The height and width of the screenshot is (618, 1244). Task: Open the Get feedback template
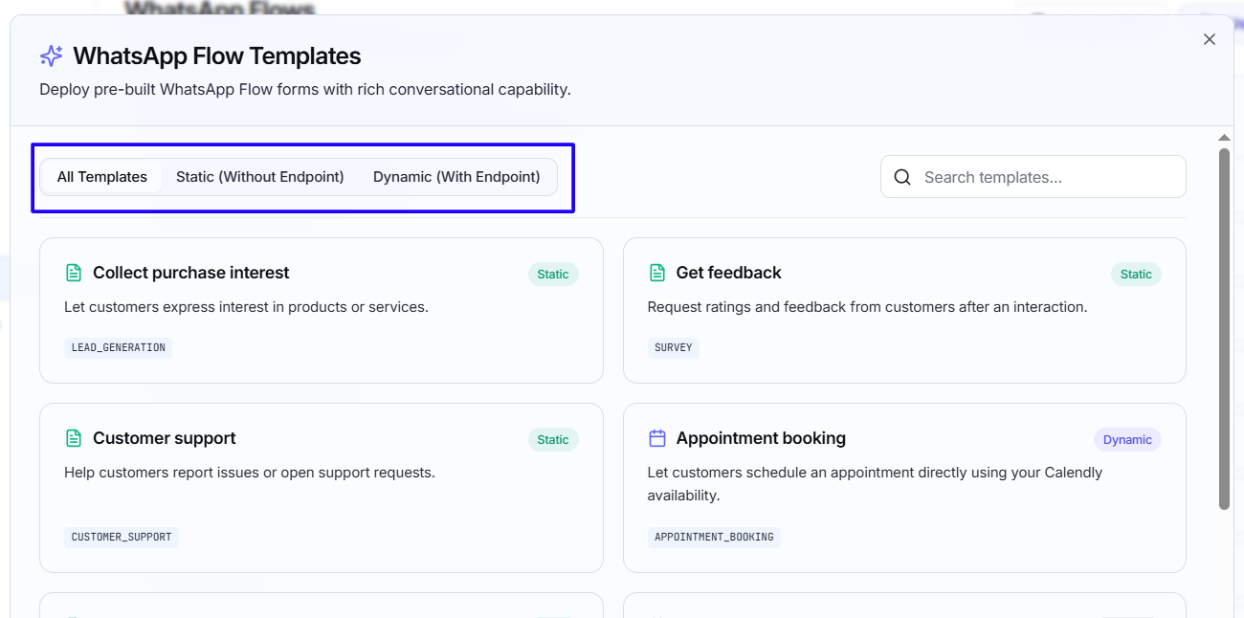pos(904,310)
